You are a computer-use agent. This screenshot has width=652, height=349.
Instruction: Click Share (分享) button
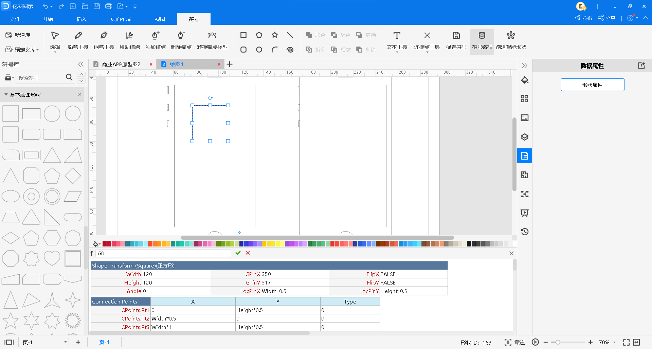pyautogui.click(x=606, y=18)
